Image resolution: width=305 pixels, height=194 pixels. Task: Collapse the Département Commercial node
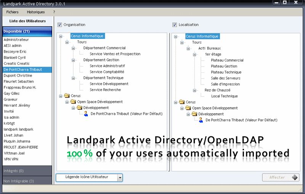pos(73,48)
